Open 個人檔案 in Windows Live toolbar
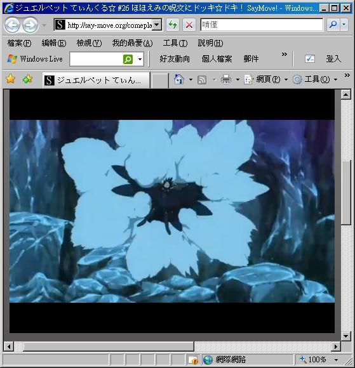This screenshot has width=355, height=368. tap(217, 58)
